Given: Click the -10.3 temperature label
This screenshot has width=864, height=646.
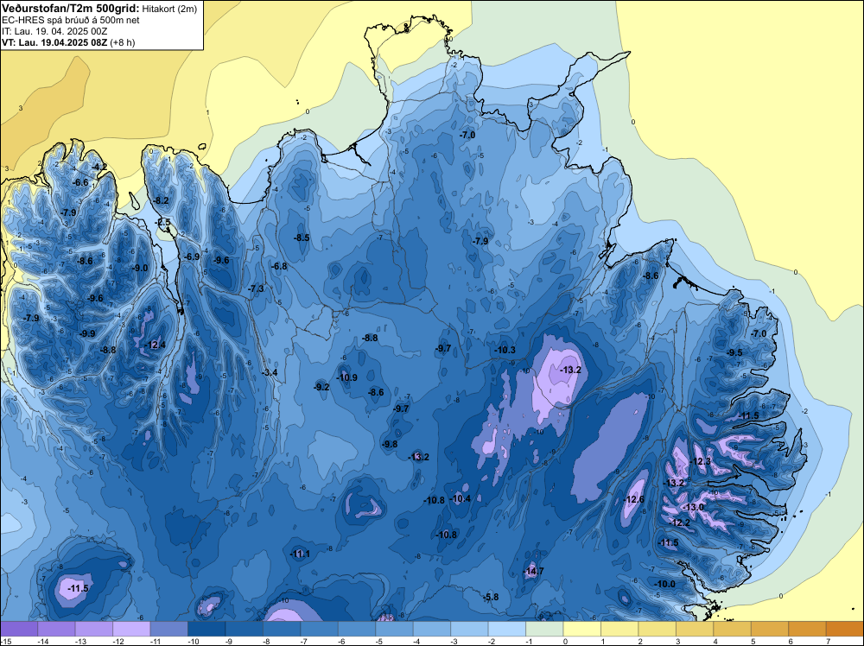Looking at the screenshot, I should click(x=505, y=350).
